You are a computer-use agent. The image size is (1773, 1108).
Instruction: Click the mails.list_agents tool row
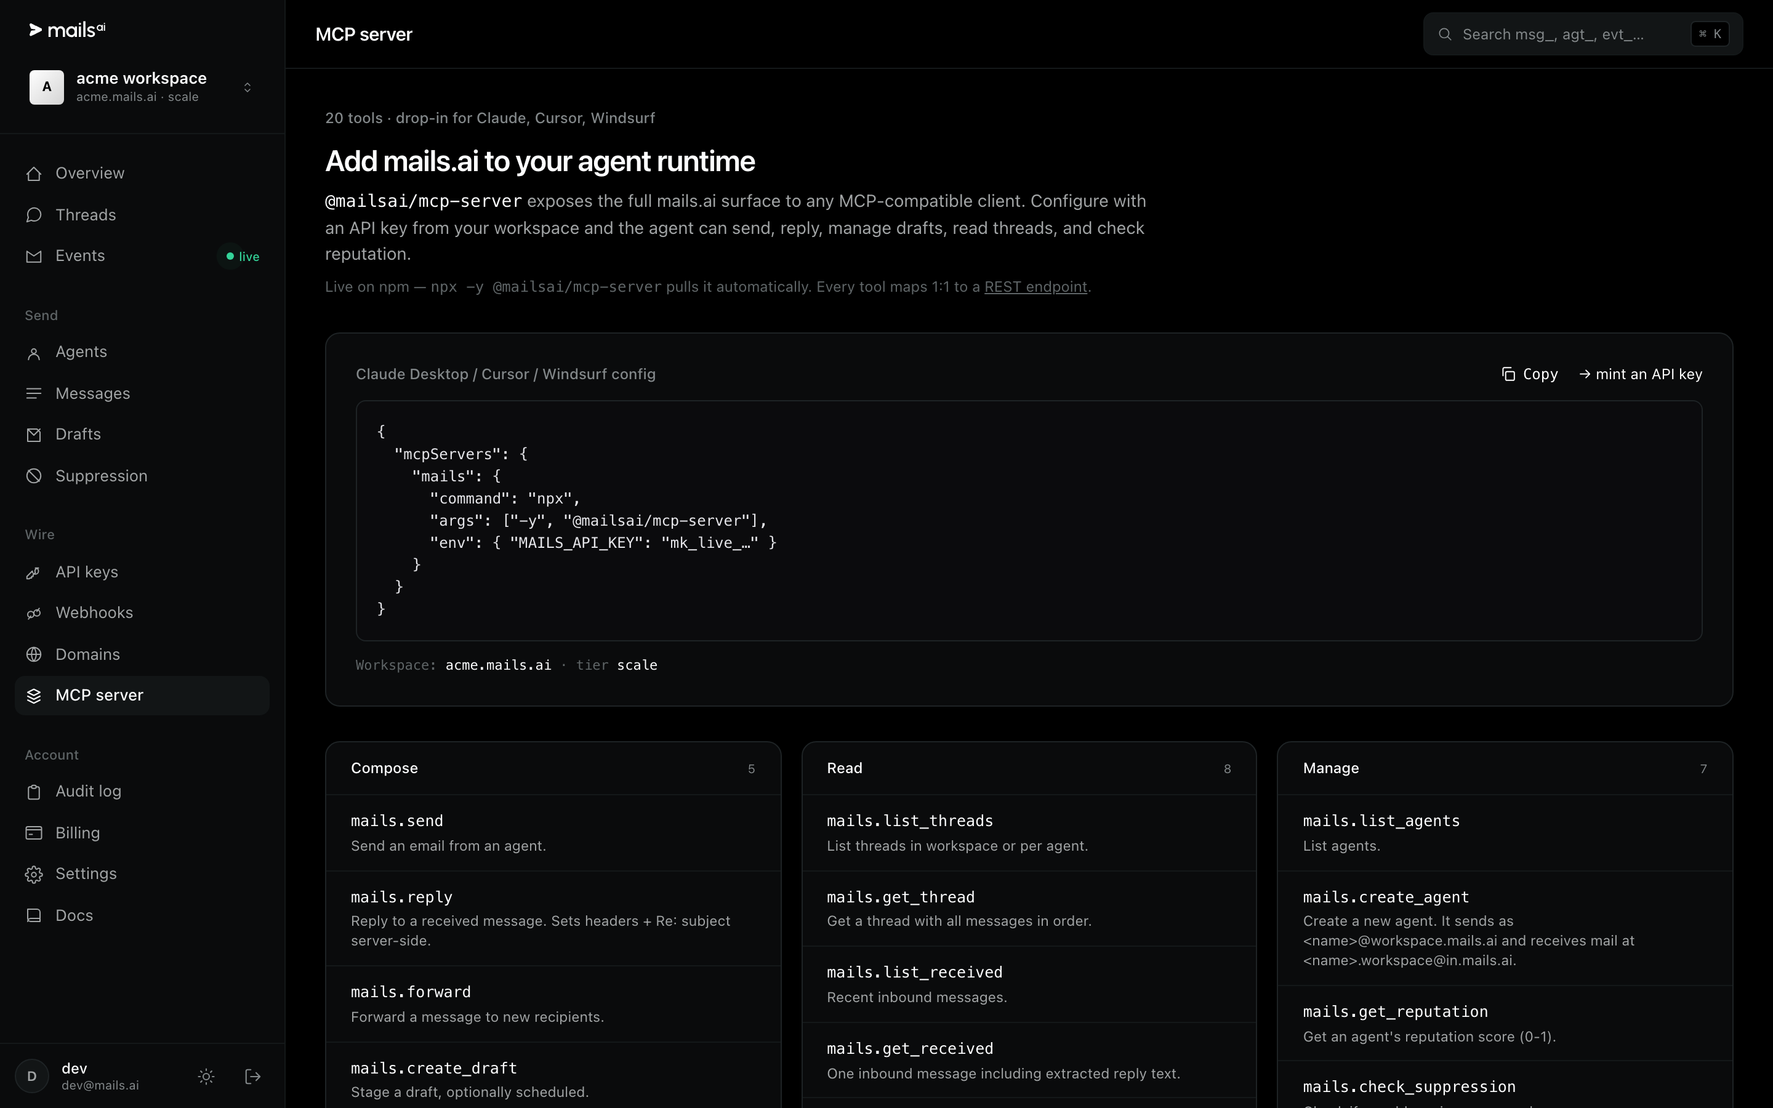pyautogui.click(x=1505, y=833)
